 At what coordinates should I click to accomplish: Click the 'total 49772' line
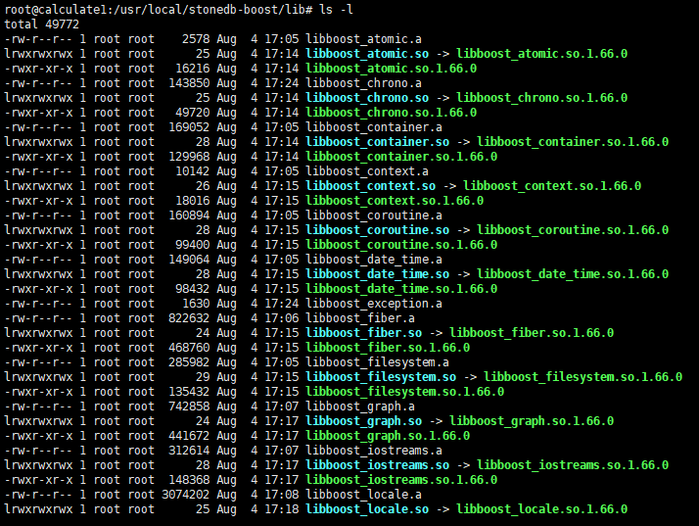tap(41, 24)
